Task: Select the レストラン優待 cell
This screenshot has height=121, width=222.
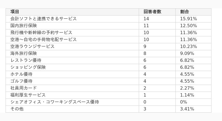Action: (72, 60)
